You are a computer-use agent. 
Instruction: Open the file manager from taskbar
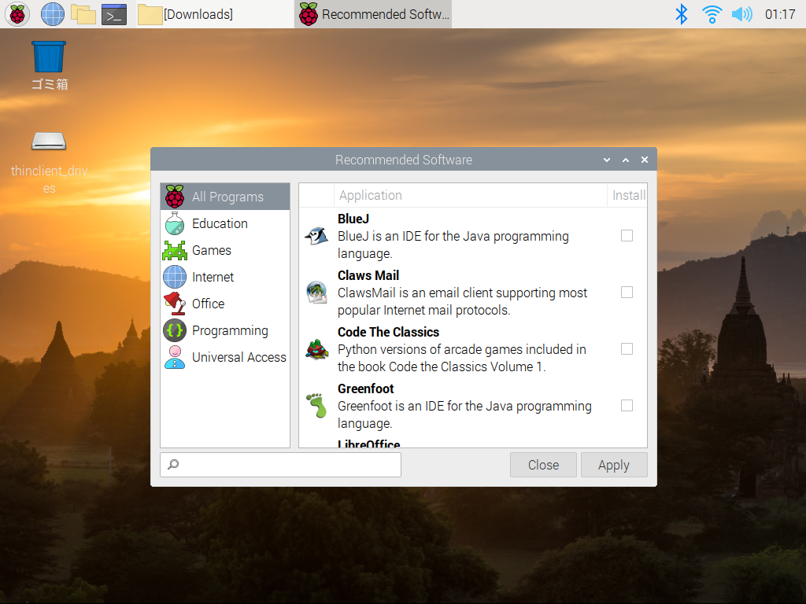(83, 14)
